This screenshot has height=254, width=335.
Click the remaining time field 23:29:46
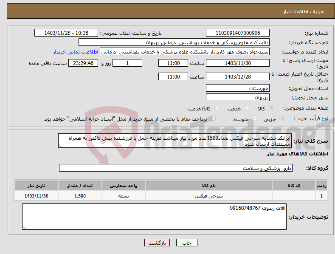83,63
